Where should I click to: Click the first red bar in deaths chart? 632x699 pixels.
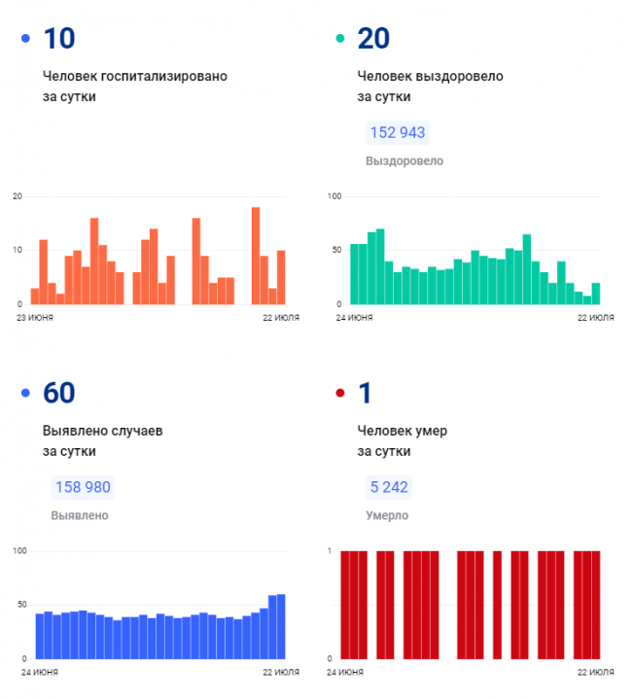[344, 604]
